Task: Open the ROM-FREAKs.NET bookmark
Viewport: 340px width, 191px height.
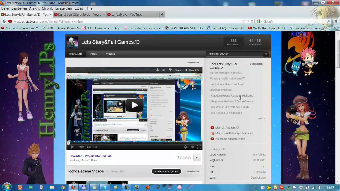Action: point(185,28)
